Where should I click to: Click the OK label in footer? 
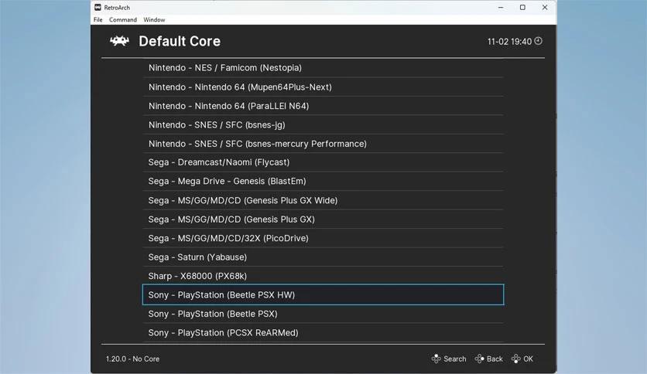[528, 359]
